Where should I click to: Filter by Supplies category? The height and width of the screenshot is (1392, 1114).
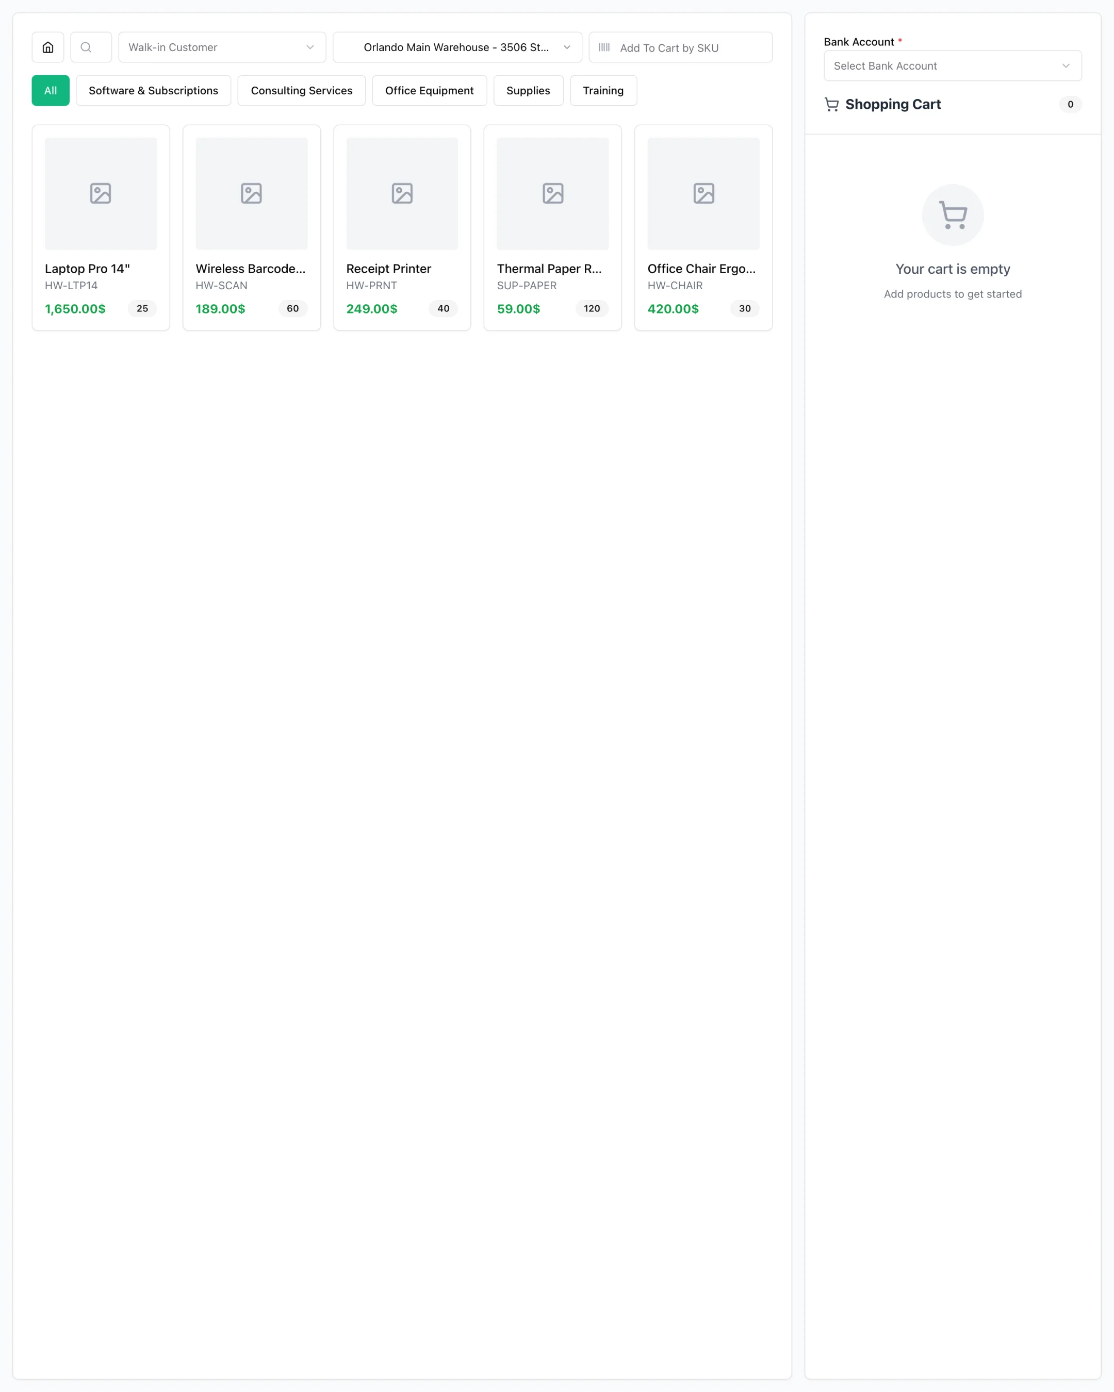coord(528,90)
